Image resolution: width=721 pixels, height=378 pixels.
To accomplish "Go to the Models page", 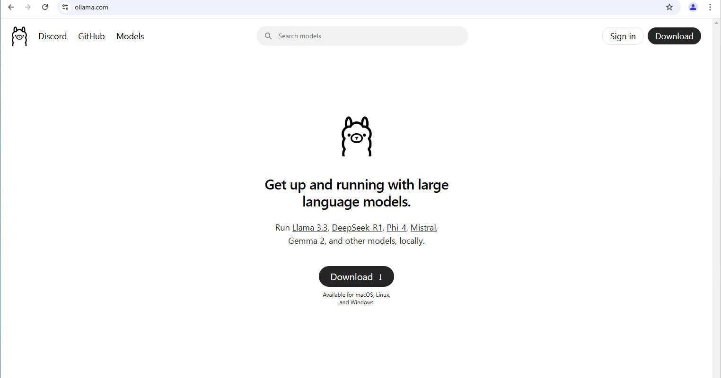I will point(130,36).
